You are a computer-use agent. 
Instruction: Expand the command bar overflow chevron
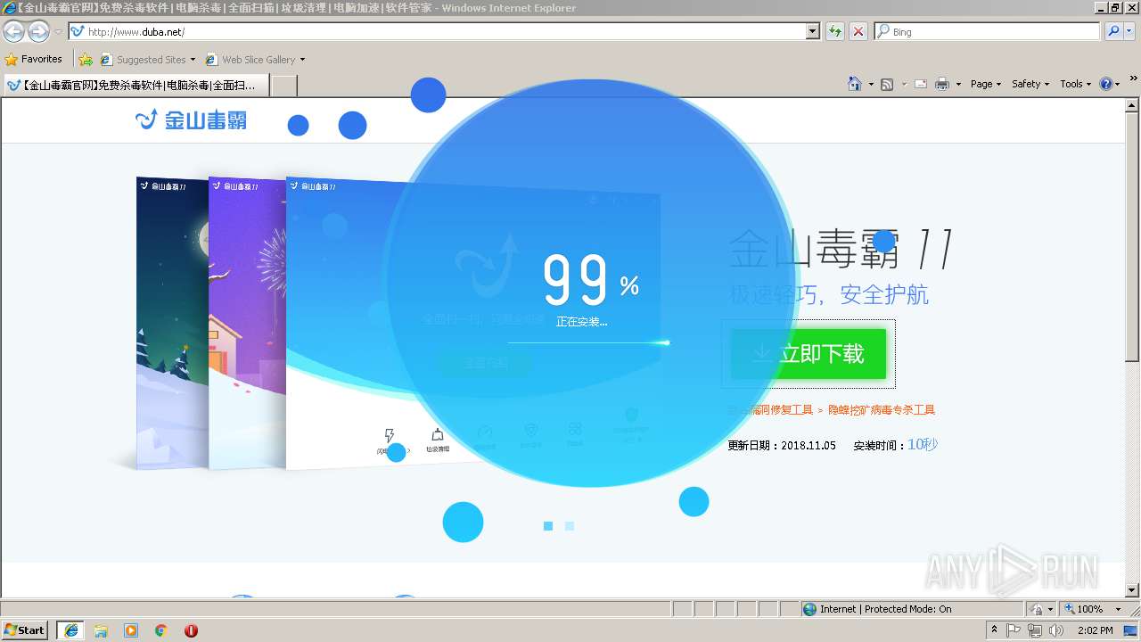1134,78
